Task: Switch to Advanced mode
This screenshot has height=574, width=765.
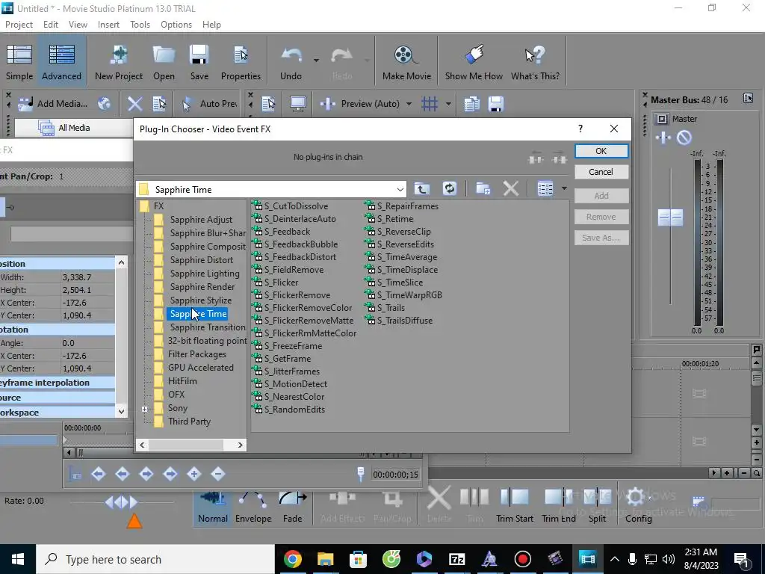Action: [x=61, y=62]
